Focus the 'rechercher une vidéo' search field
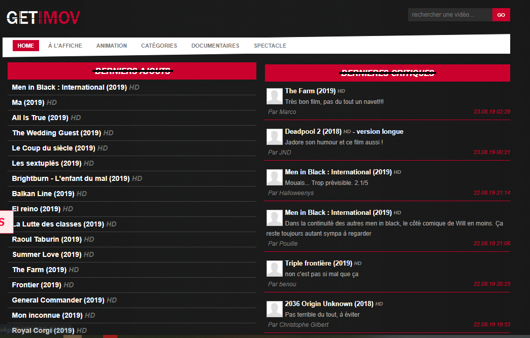Screen dimensions: 530x338 click(450, 15)
